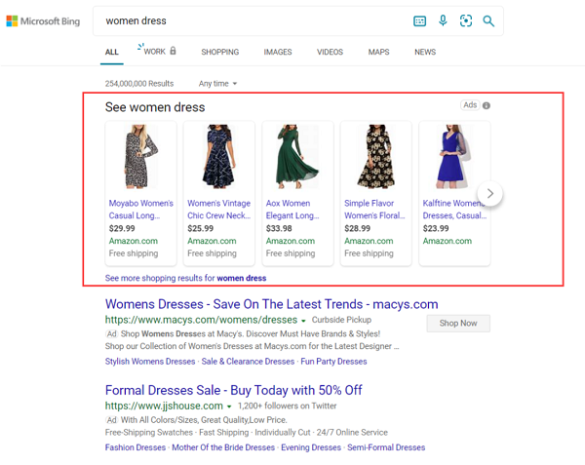Viewport: 585px width, 465px height.
Task: Open Stylish Womens Dresses sitelink
Action: point(150,362)
